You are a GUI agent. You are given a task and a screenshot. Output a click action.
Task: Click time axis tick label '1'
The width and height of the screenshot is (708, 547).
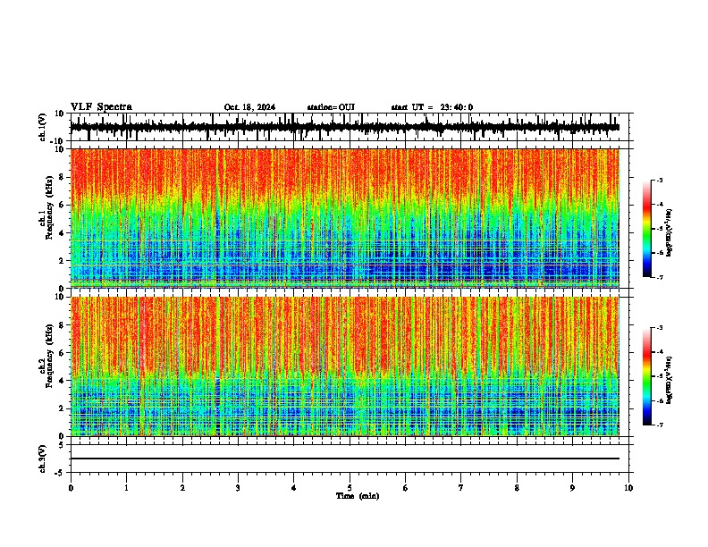click(126, 488)
